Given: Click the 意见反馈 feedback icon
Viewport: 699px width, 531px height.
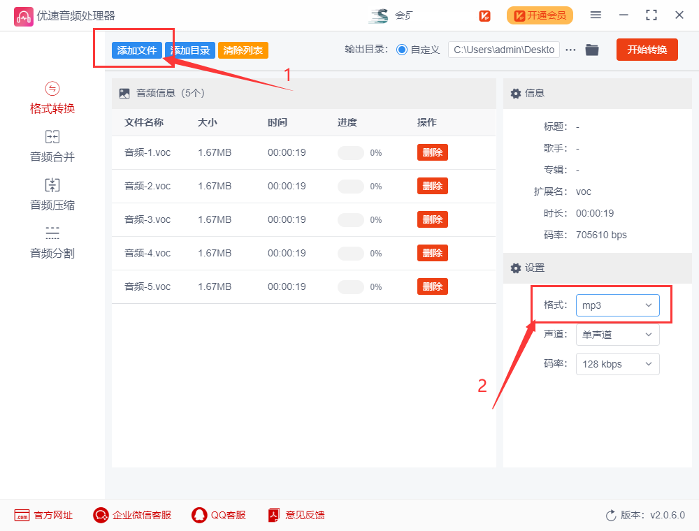Looking at the screenshot, I should point(273,515).
